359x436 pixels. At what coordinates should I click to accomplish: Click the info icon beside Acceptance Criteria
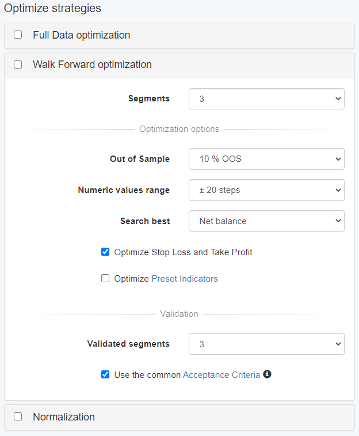click(267, 374)
